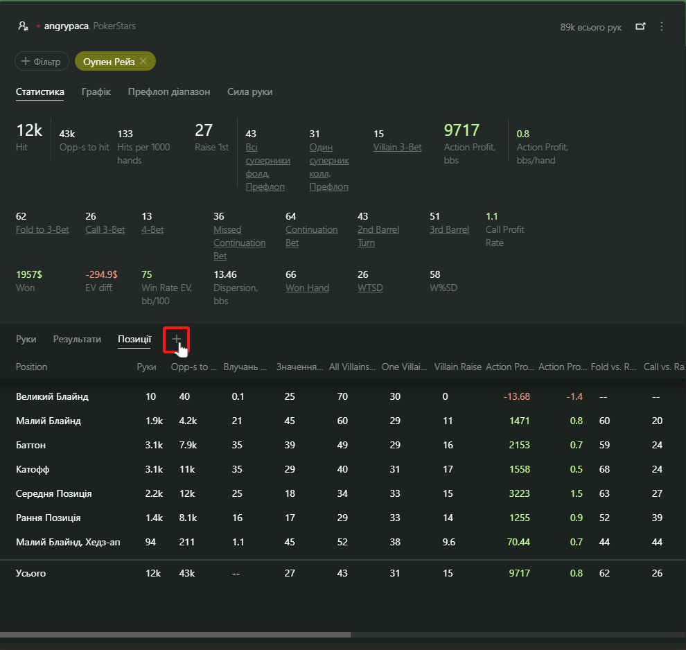Click the 4-Bet stat link
This screenshot has width=686, height=650.
pyautogui.click(x=152, y=229)
